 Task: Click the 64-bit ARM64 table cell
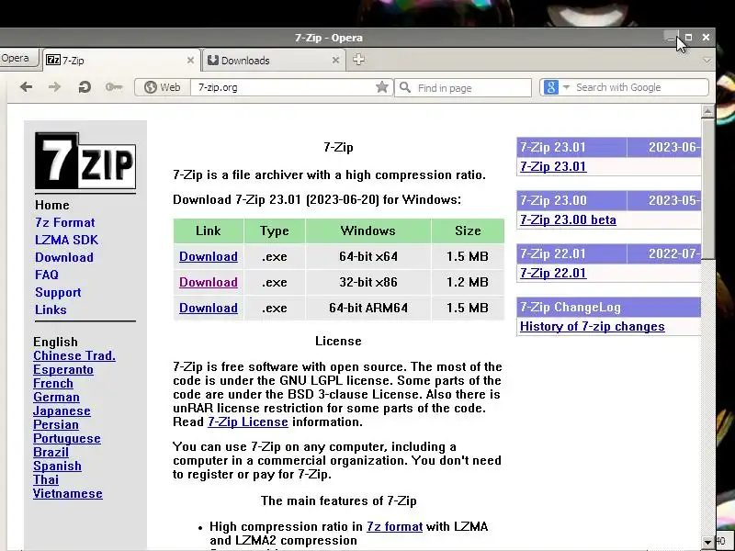coord(368,309)
